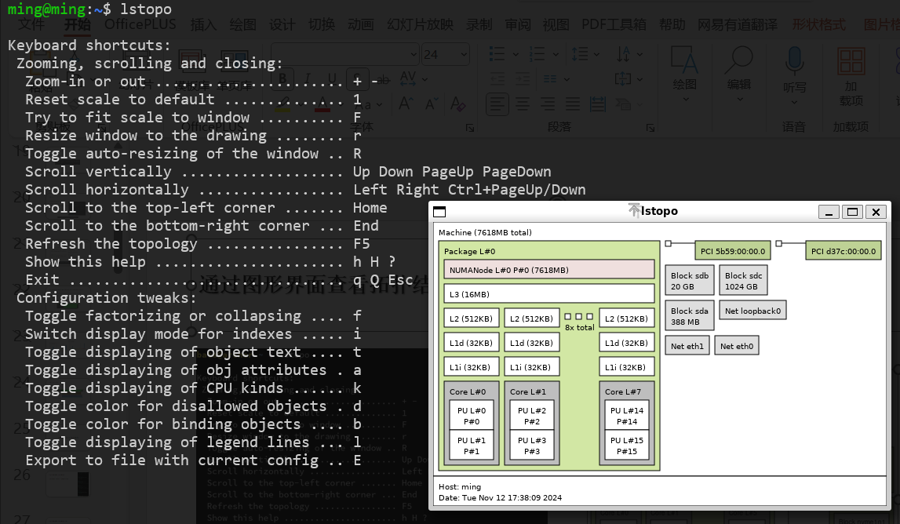This screenshot has height=524, width=900.
Task: Toggle italic formatting in PowerPoint ribbon
Action: pyautogui.click(x=308, y=78)
